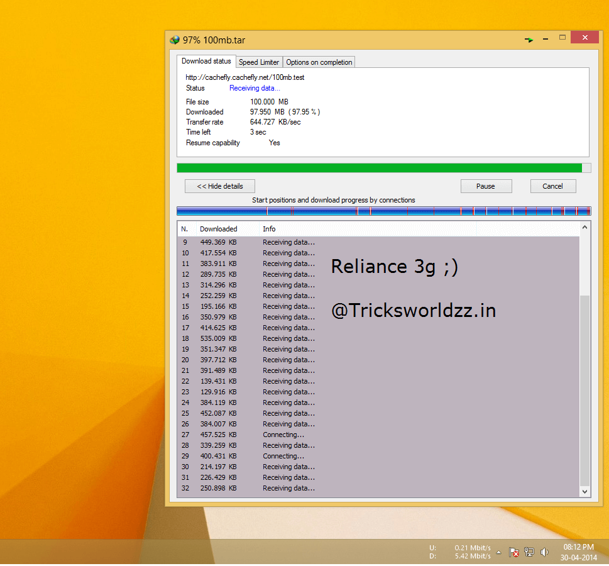Open the Options on completion tab
Image resolution: width=609 pixels, height=566 pixels.
click(x=319, y=62)
